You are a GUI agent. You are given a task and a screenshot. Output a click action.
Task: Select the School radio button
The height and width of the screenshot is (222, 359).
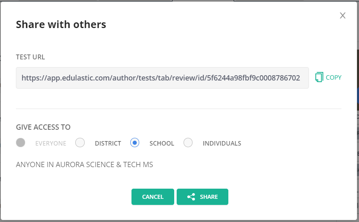[x=135, y=143]
